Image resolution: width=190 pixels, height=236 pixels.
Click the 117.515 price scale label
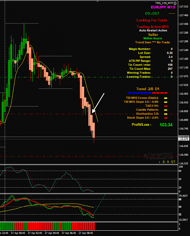coord(184,7)
